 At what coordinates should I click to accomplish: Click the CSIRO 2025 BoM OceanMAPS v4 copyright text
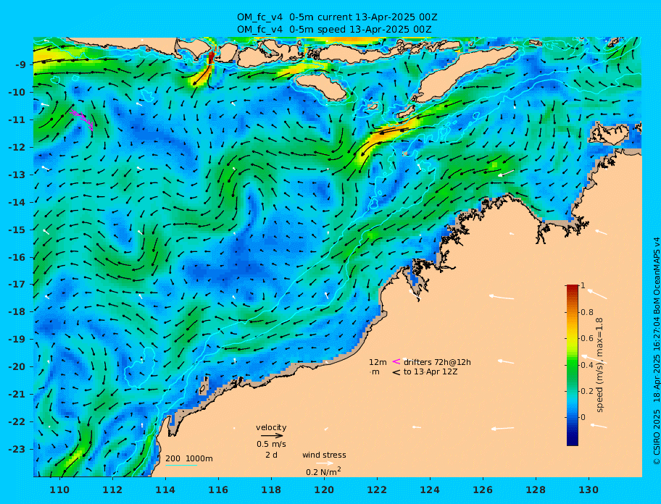[656, 352]
